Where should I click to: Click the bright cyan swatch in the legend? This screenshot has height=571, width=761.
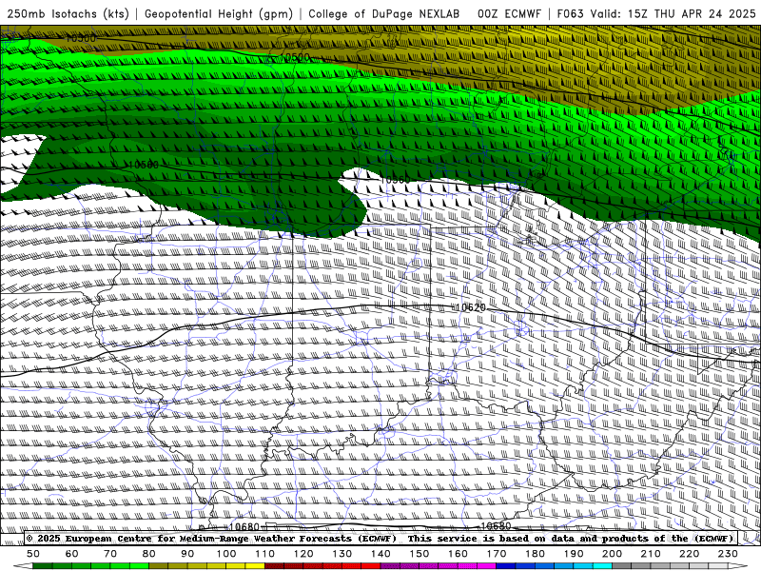tap(602, 565)
